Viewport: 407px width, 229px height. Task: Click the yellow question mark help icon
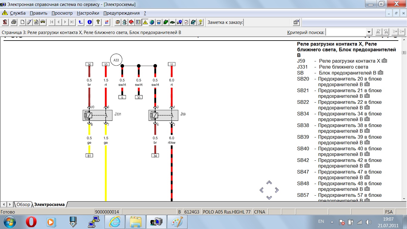pos(98,22)
